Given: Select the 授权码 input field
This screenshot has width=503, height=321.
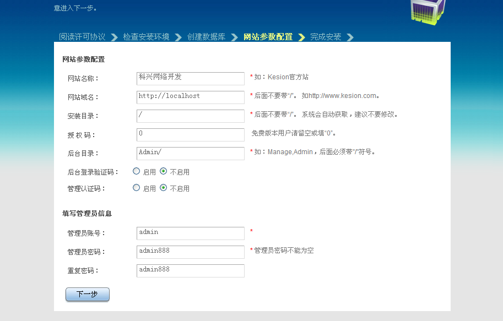Looking at the screenshot, I should pyautogui.click(x=190, y=134).
